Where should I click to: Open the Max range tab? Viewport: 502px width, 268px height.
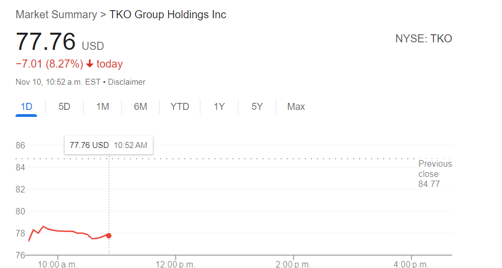pyautogui.click(x=296, y=107)
